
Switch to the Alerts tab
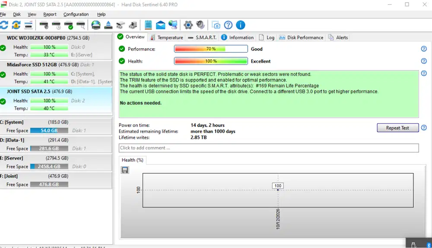pyautogui.click(x=338, y=37)
